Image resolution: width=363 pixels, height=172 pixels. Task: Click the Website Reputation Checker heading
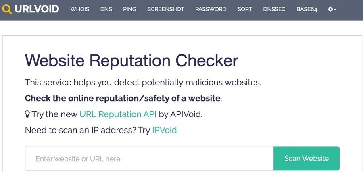[x=131, y=61]
